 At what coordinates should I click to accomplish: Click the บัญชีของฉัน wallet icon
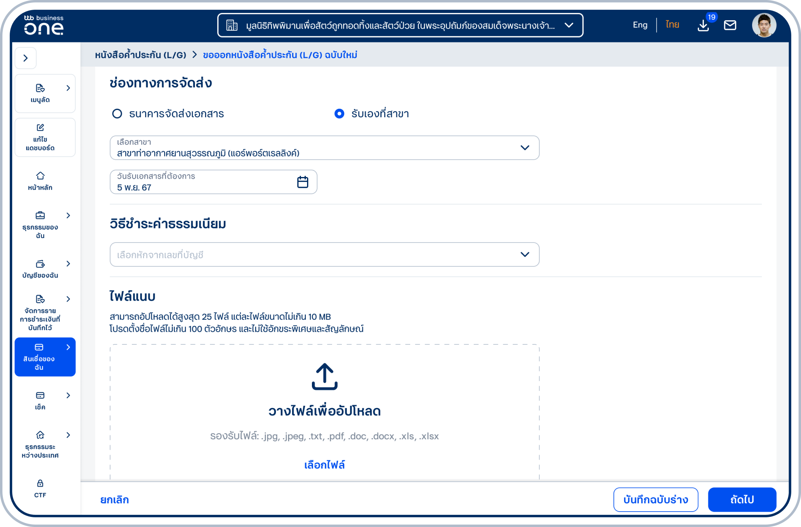pos(40,264)
